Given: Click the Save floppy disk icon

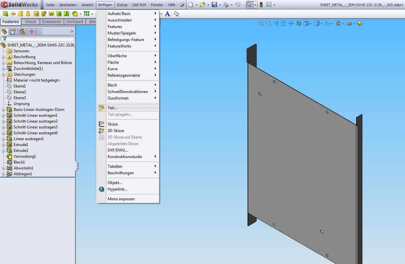Looking at the screenshot, I should [x=214, y=5].
